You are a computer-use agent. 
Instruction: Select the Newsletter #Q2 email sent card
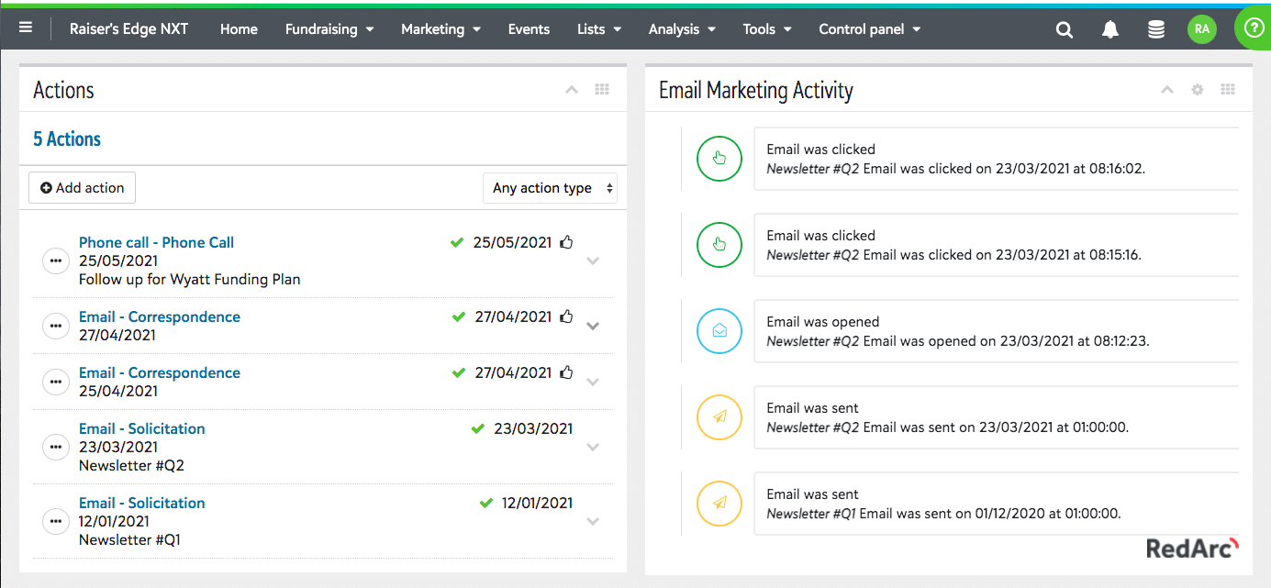[996, 417]
